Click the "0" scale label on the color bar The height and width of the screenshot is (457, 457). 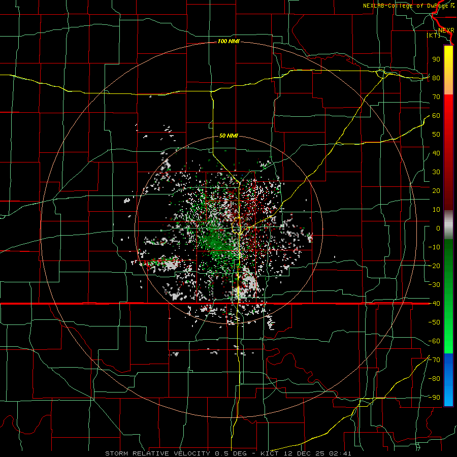click(x=438, y=228)
